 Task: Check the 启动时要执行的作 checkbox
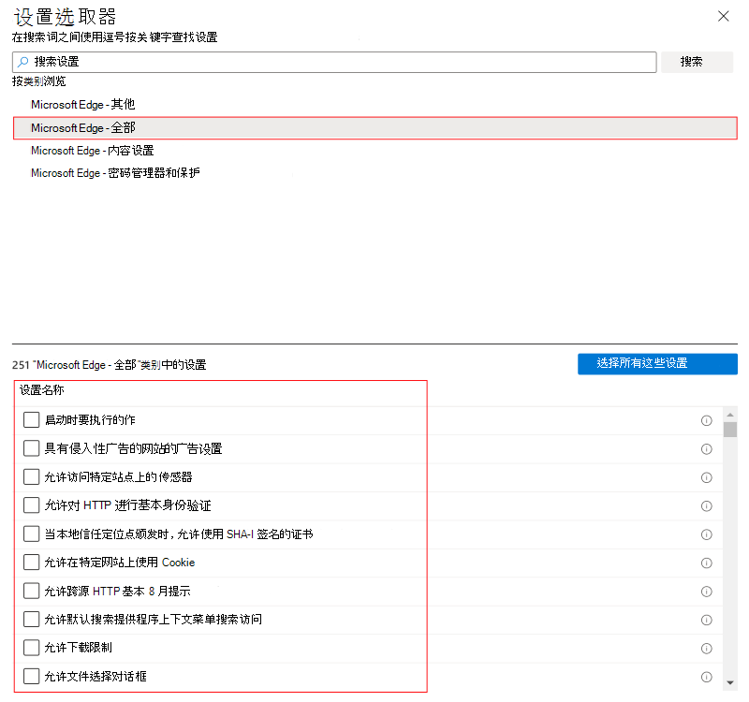(x=32, y=419)
